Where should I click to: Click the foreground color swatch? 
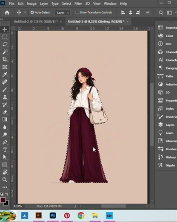click(x=3, y=200)
